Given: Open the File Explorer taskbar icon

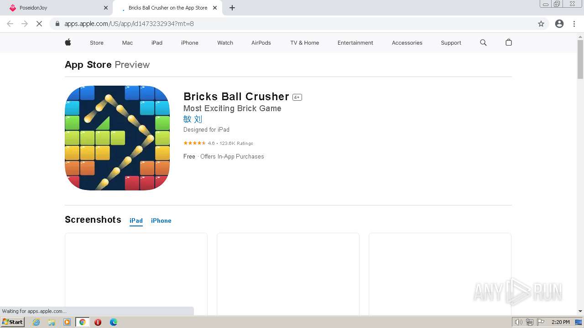Looking at the screenshot, I should click(x=52, y=322).
